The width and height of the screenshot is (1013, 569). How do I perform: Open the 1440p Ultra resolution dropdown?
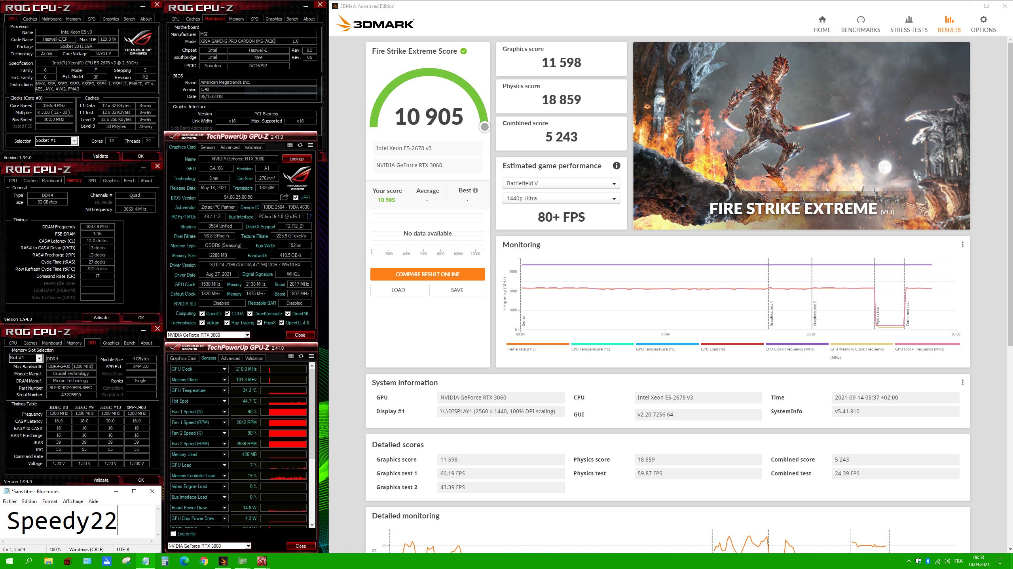pyautogui.click(x=561, y=198)
